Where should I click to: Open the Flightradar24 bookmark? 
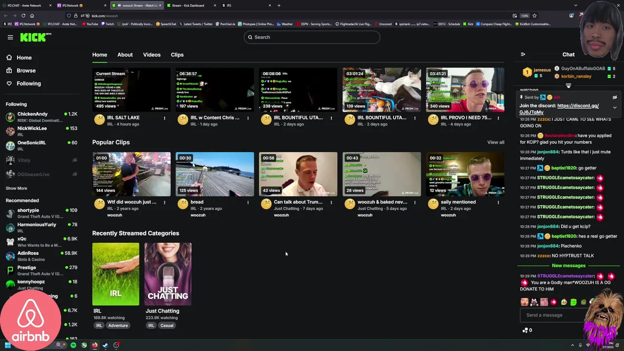353,24
